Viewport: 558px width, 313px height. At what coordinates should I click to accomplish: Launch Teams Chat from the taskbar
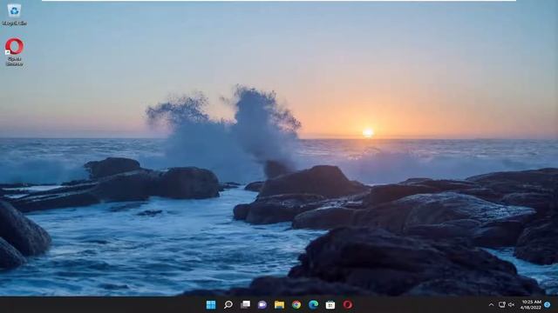[x=262, y=304]
